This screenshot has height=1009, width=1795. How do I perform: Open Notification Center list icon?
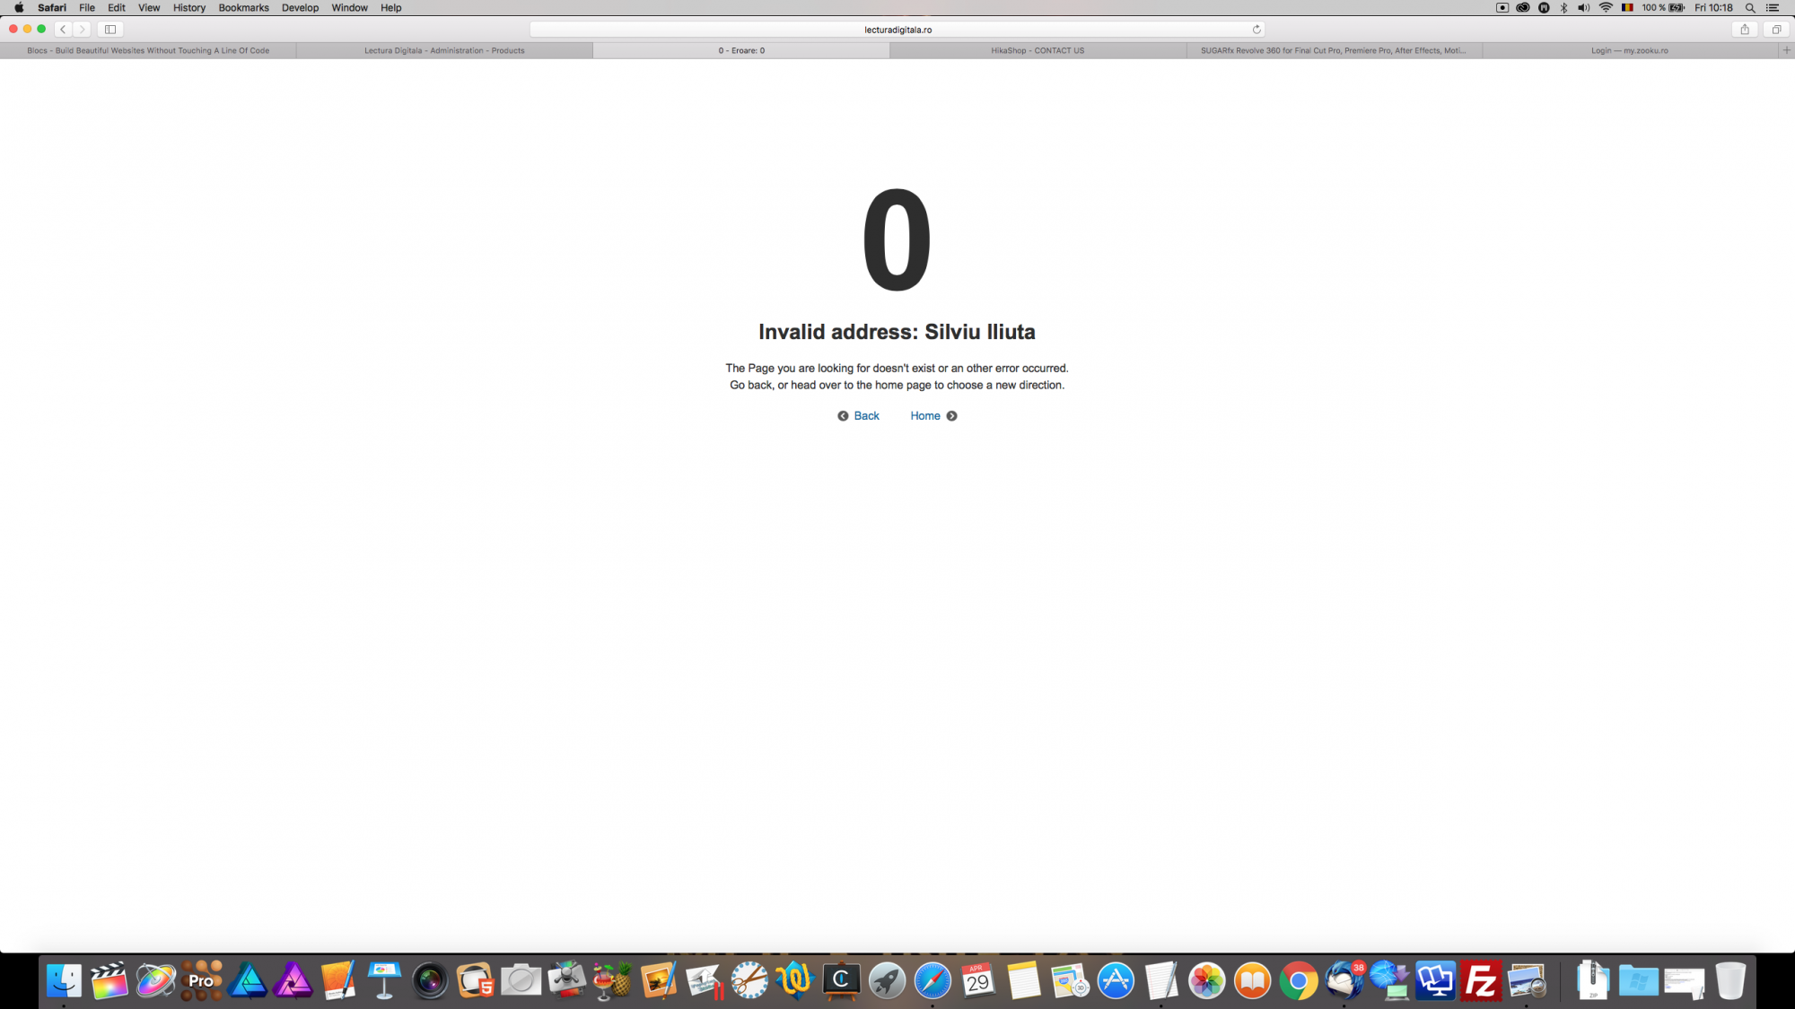[1773, 8]
